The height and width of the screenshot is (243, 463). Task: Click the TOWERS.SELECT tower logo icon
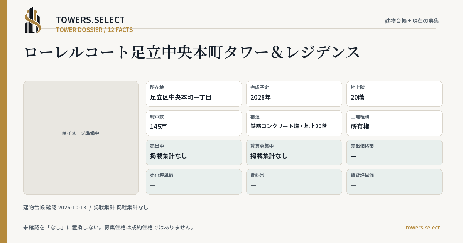tap(33, 20)
